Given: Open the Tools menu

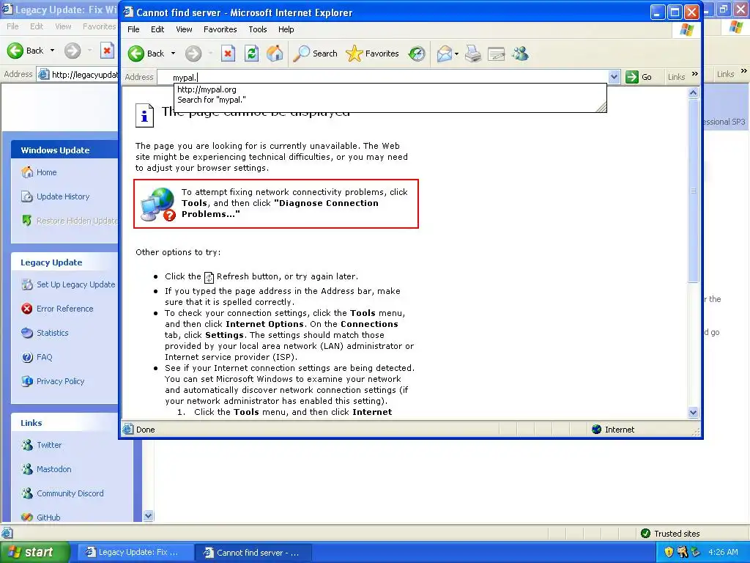Looking at the screenshot, I should [257, 29].
